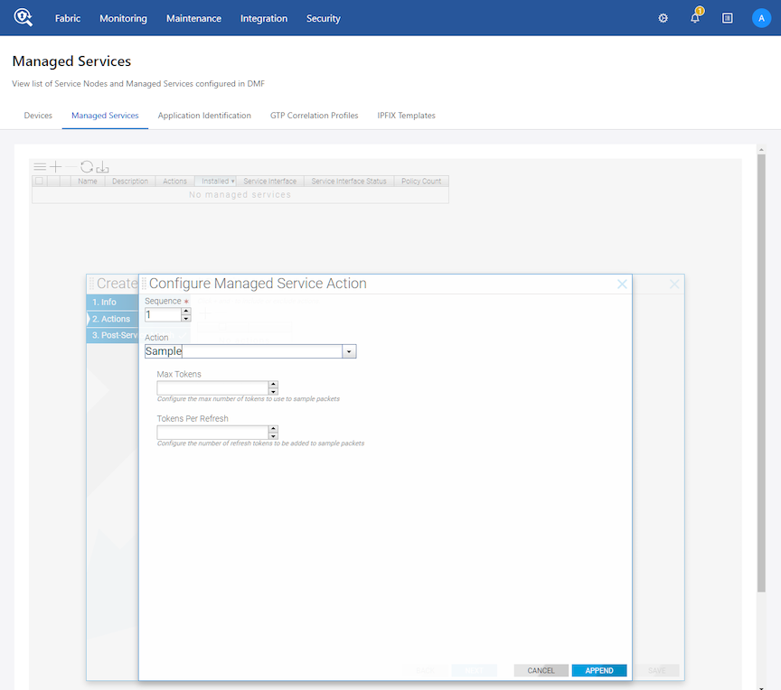Click the DMF logo icon
Viewport: 781px width, 690px height.
coord(23,17)
